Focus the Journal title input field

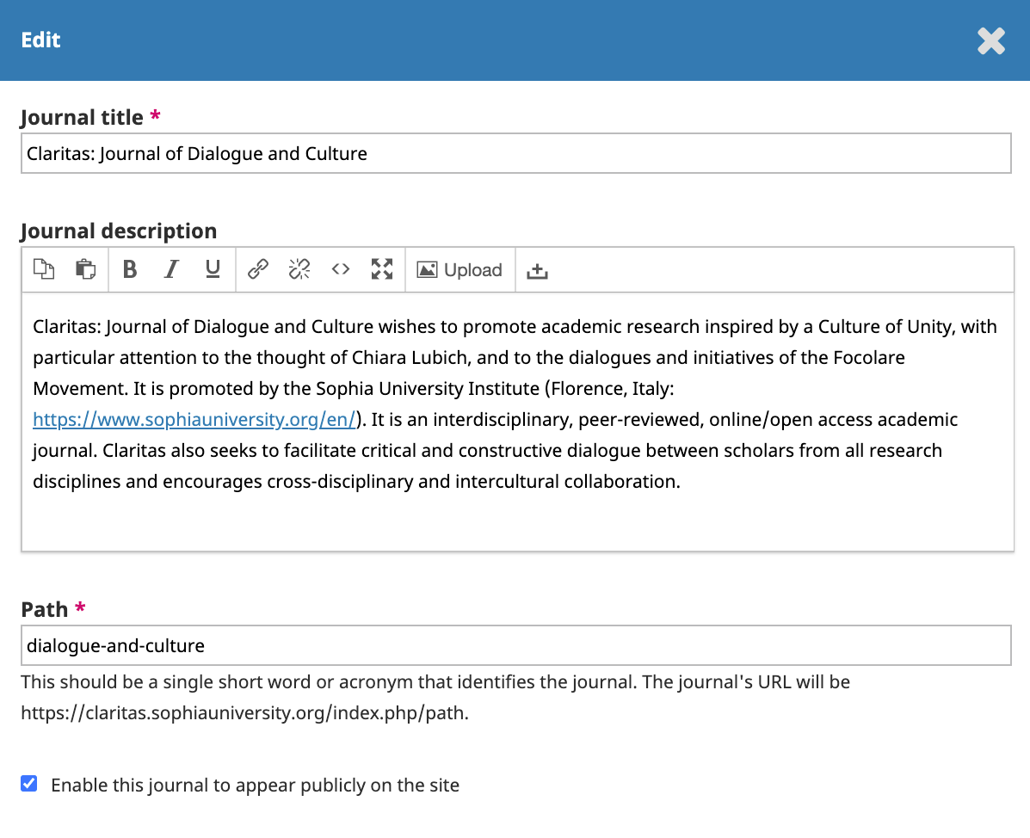click(516, 153)
